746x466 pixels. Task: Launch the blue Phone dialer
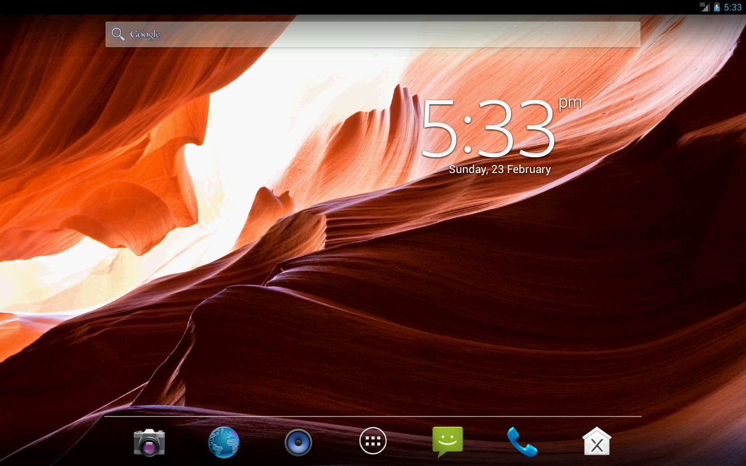pyautogui.click(x=522, y=442)
